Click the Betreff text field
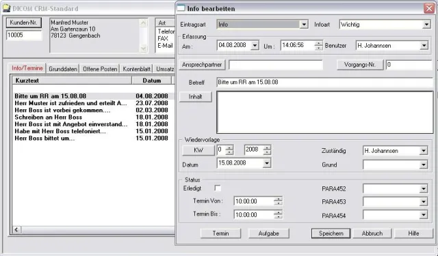Image resolution: width=438 pixels, height=256 pixels. click(325, 82)
